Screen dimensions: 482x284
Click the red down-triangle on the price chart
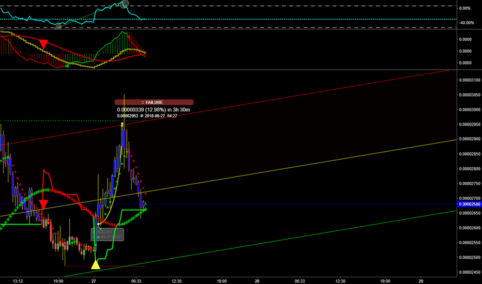pos(43,204)
